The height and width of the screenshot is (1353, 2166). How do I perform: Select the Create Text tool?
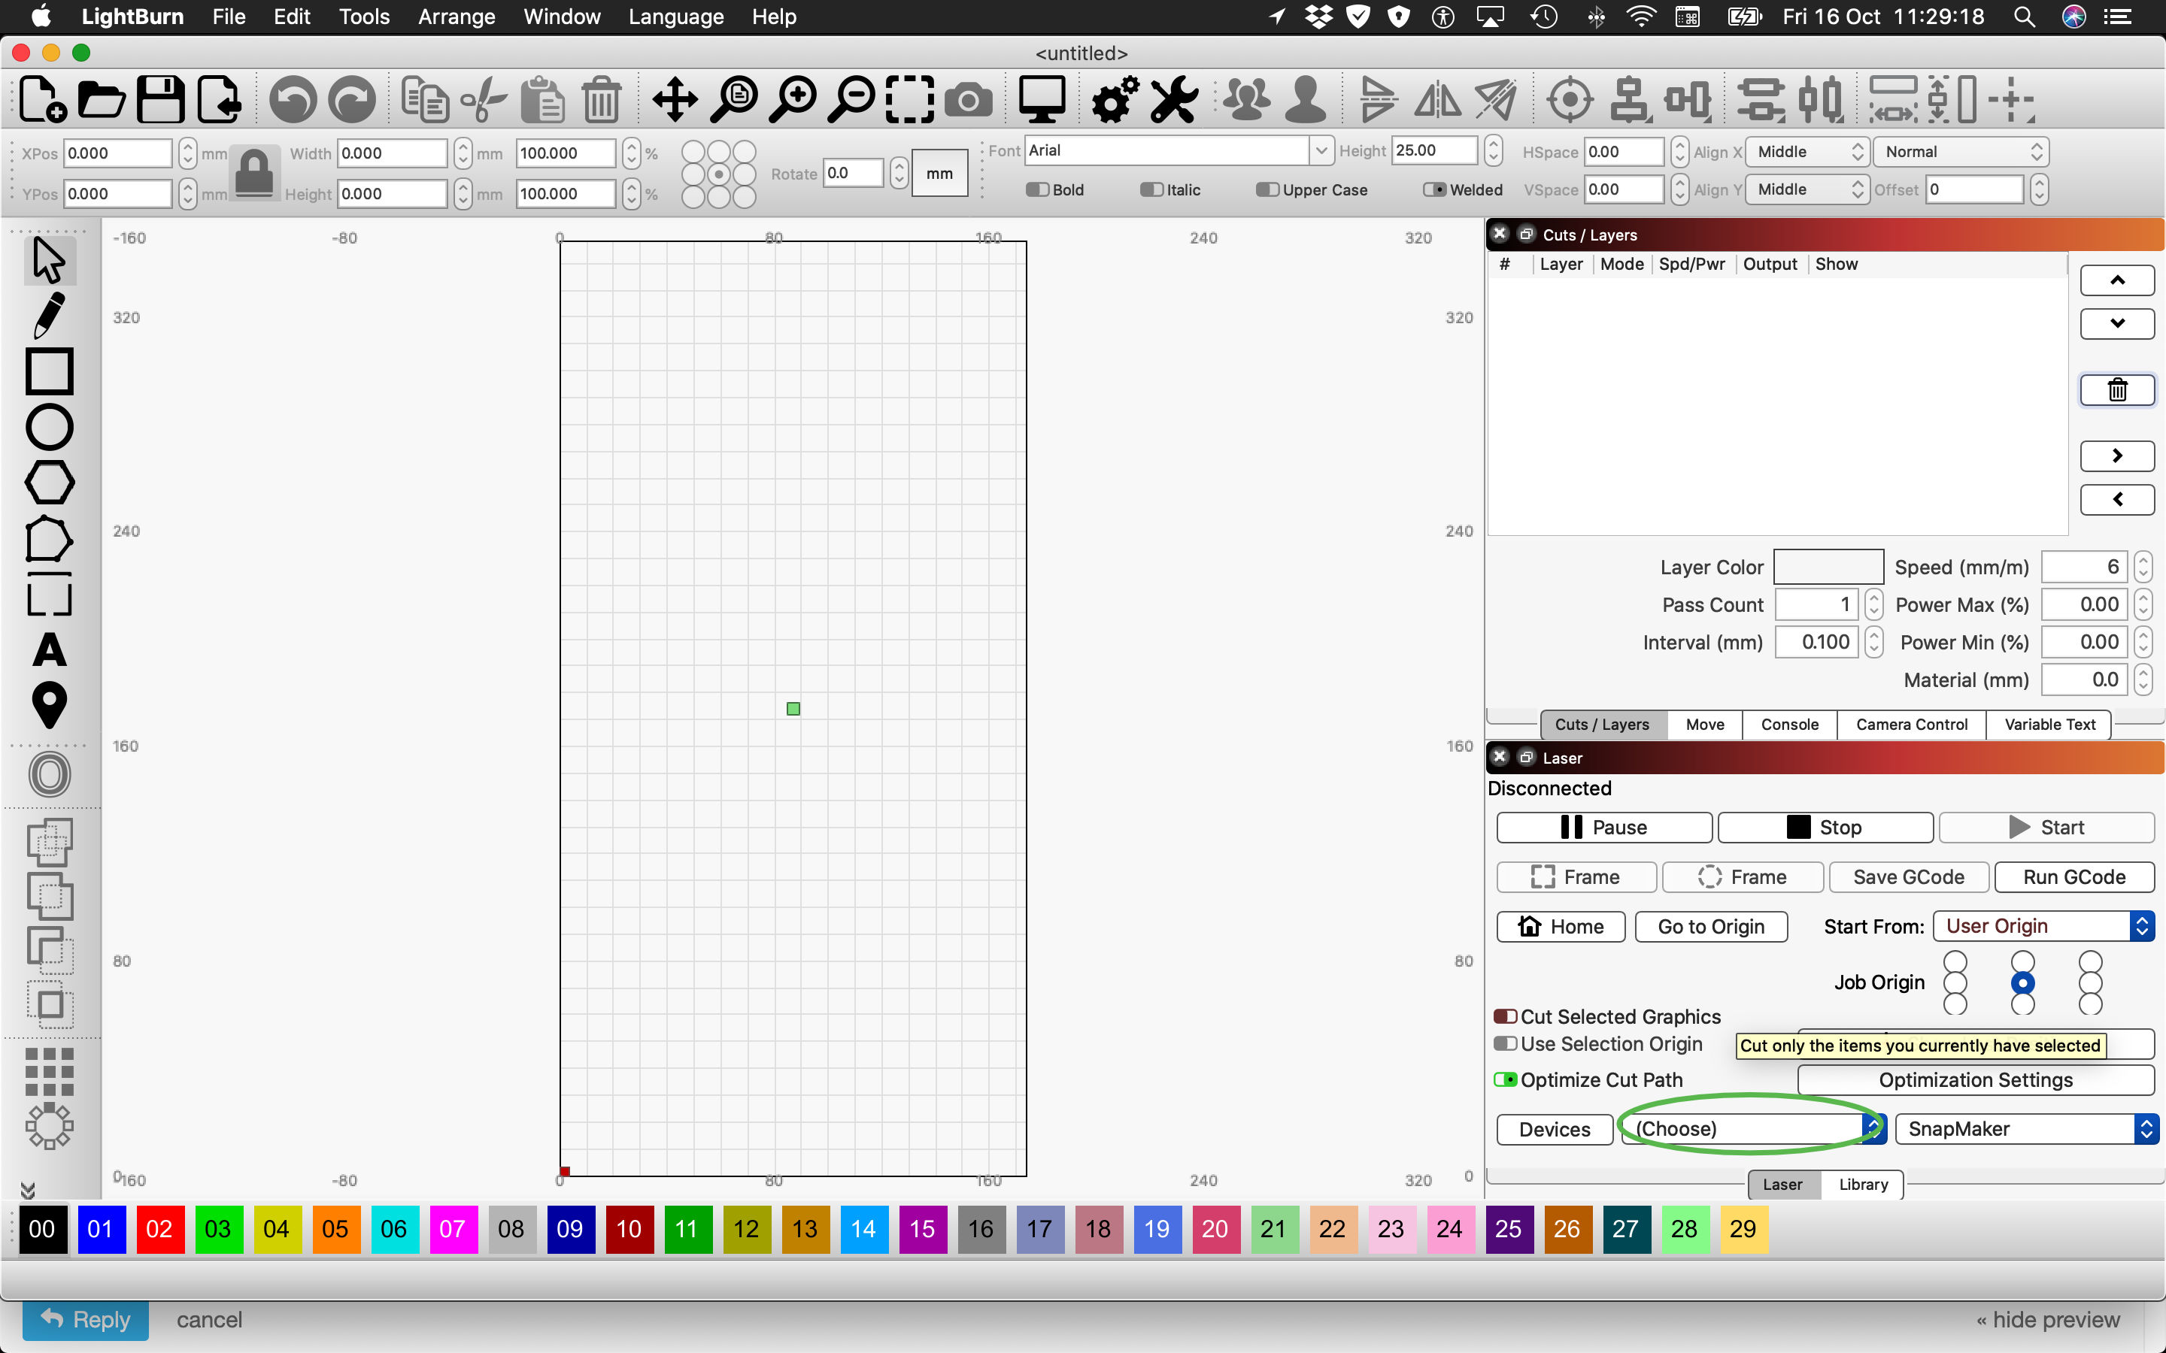[x=48, y=649]
